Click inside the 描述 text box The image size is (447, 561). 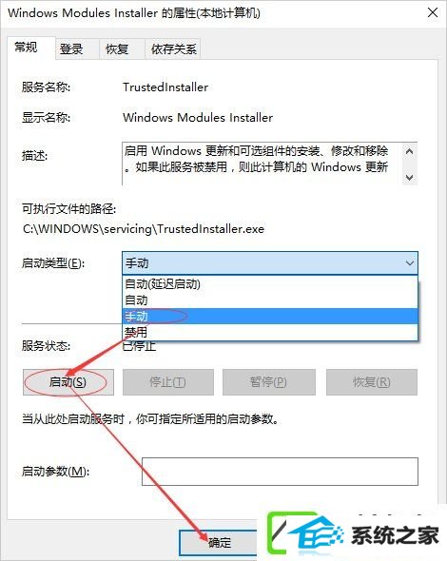262,164
